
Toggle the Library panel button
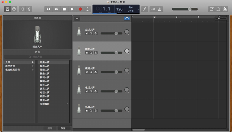7,9
